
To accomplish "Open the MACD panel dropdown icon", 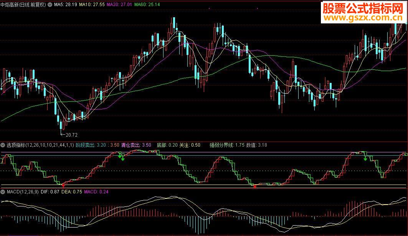I will coord(3,192).
